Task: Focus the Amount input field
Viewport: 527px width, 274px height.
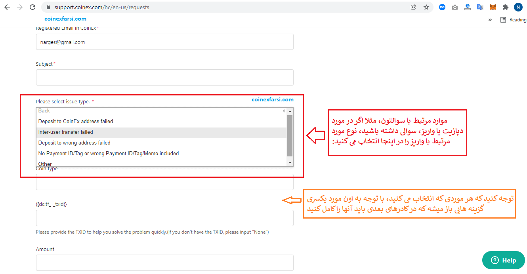Action: [164, 263]
